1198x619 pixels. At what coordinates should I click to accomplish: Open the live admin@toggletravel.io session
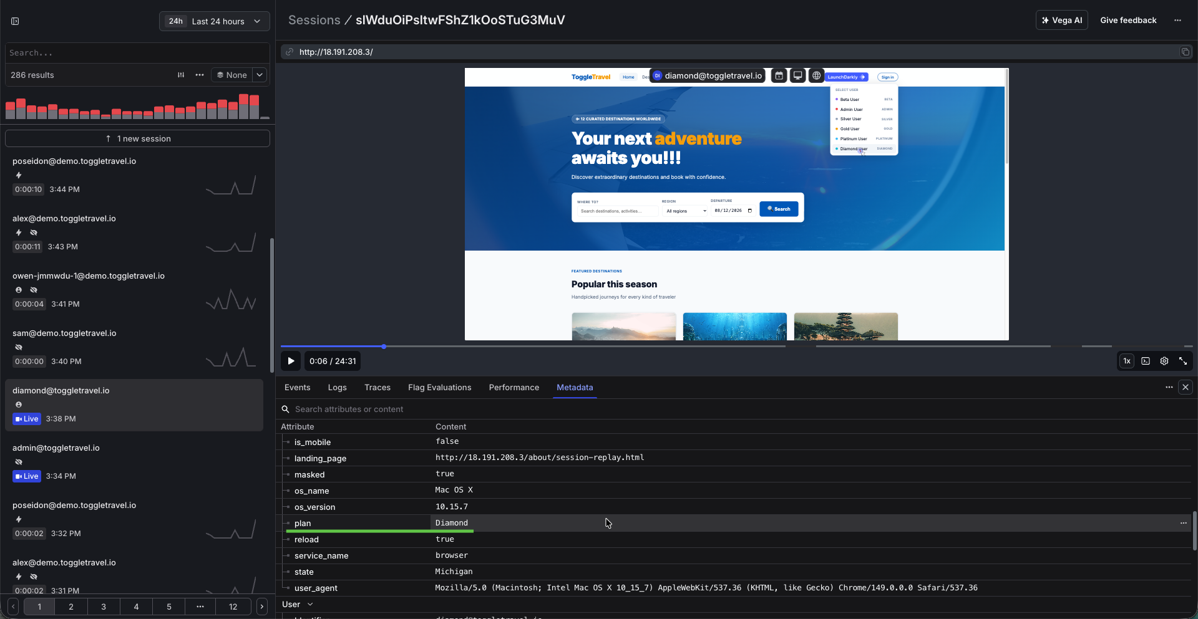(134, 462)
